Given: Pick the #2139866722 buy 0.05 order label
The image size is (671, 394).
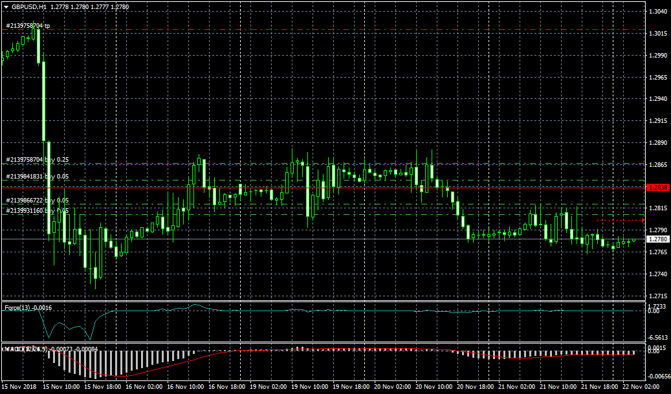Looking at the screenshot, I should pos(37,201).
